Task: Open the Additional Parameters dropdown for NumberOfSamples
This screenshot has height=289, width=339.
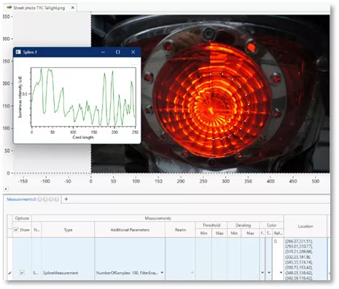Action: [162, 272]
